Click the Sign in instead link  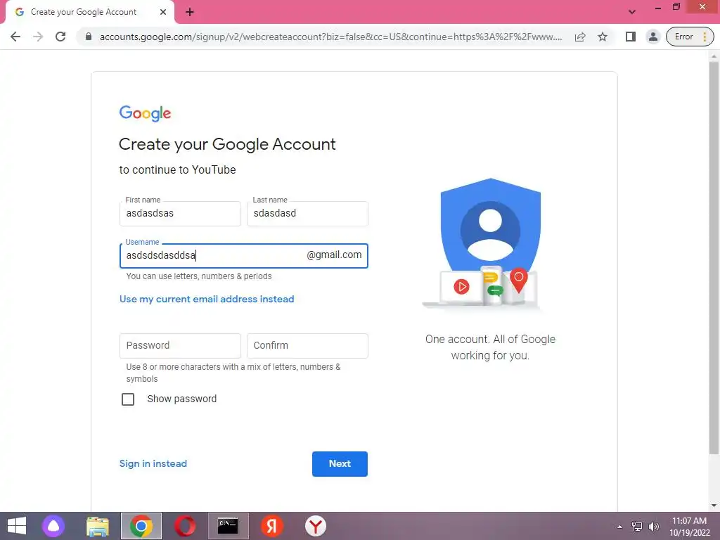pyautogui.click(x=153, y=463)
